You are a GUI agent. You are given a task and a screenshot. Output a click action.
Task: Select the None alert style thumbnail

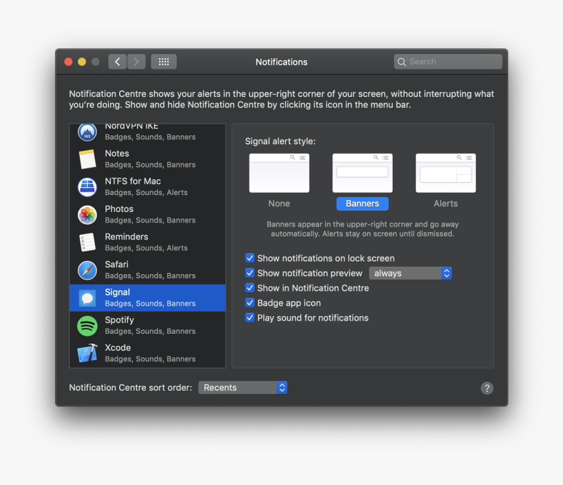[279, 173]
